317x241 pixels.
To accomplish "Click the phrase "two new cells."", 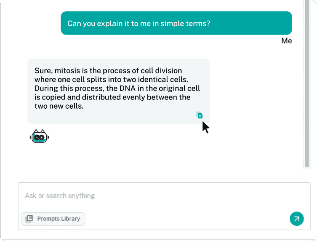I will (x=59, y=107).
